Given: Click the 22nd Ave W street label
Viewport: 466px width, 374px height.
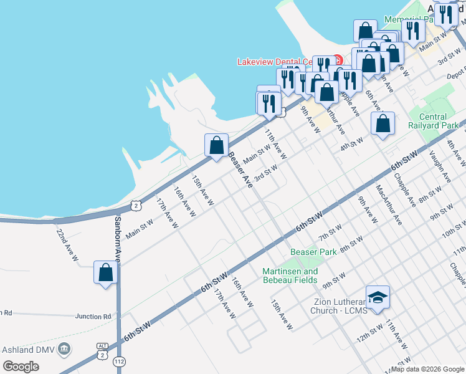Looking at the screenshot, I should [67, 245].
